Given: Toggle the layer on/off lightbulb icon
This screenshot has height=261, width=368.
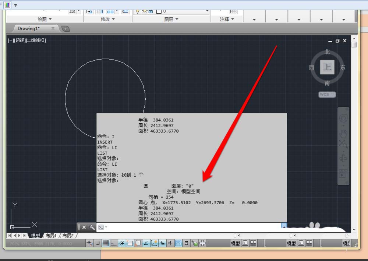Looking at the screenshot, I should click(x=138, y=11).
